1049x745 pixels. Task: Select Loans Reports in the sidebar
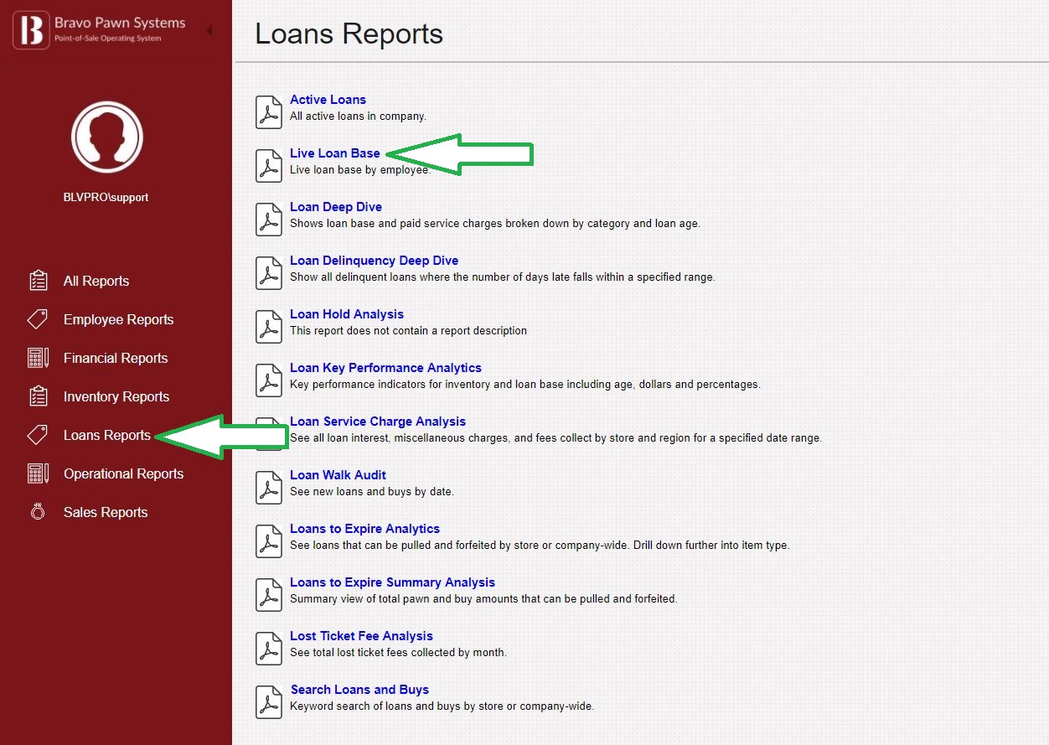point(107,435)
